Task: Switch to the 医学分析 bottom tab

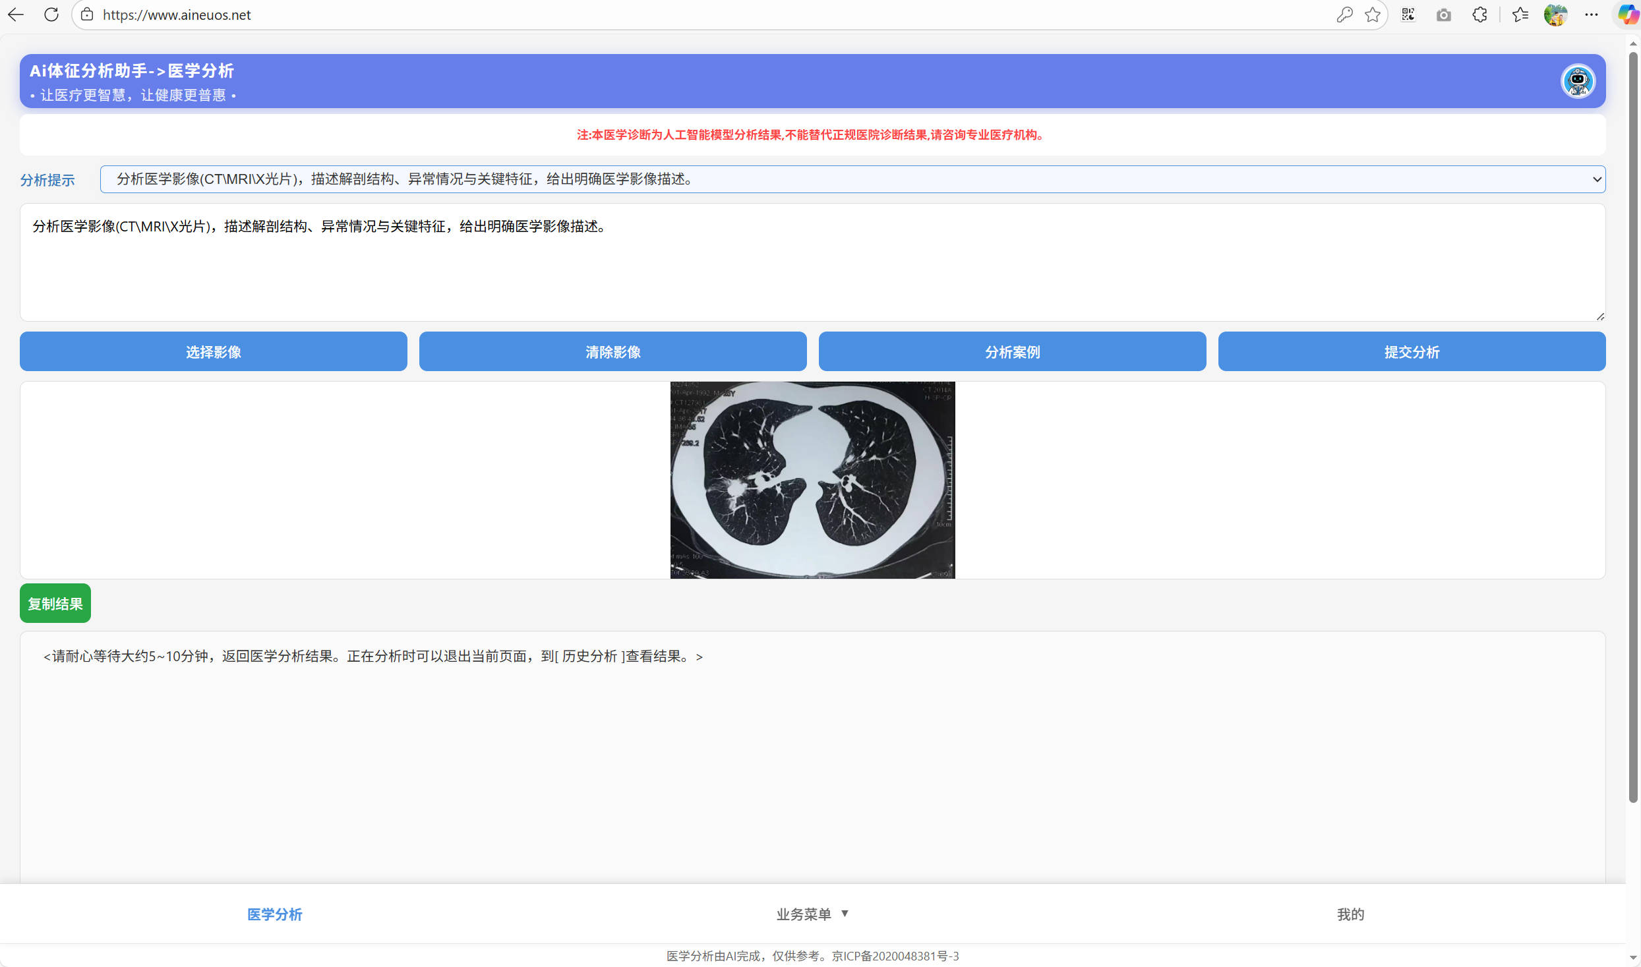Action: [x=274, y=914]
